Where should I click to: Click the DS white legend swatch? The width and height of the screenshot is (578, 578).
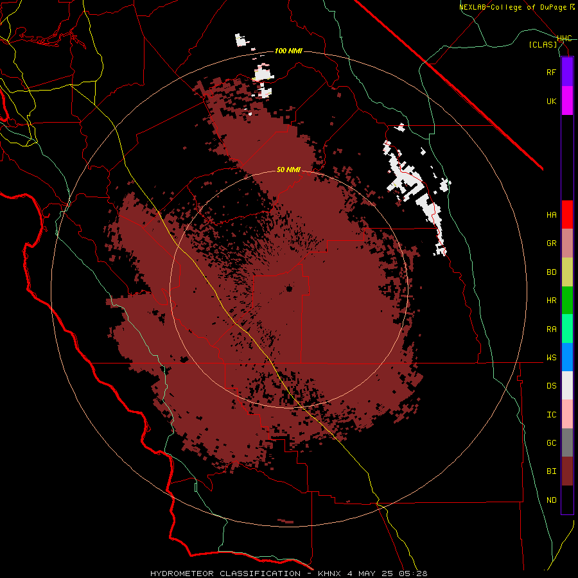pos(567,385)
